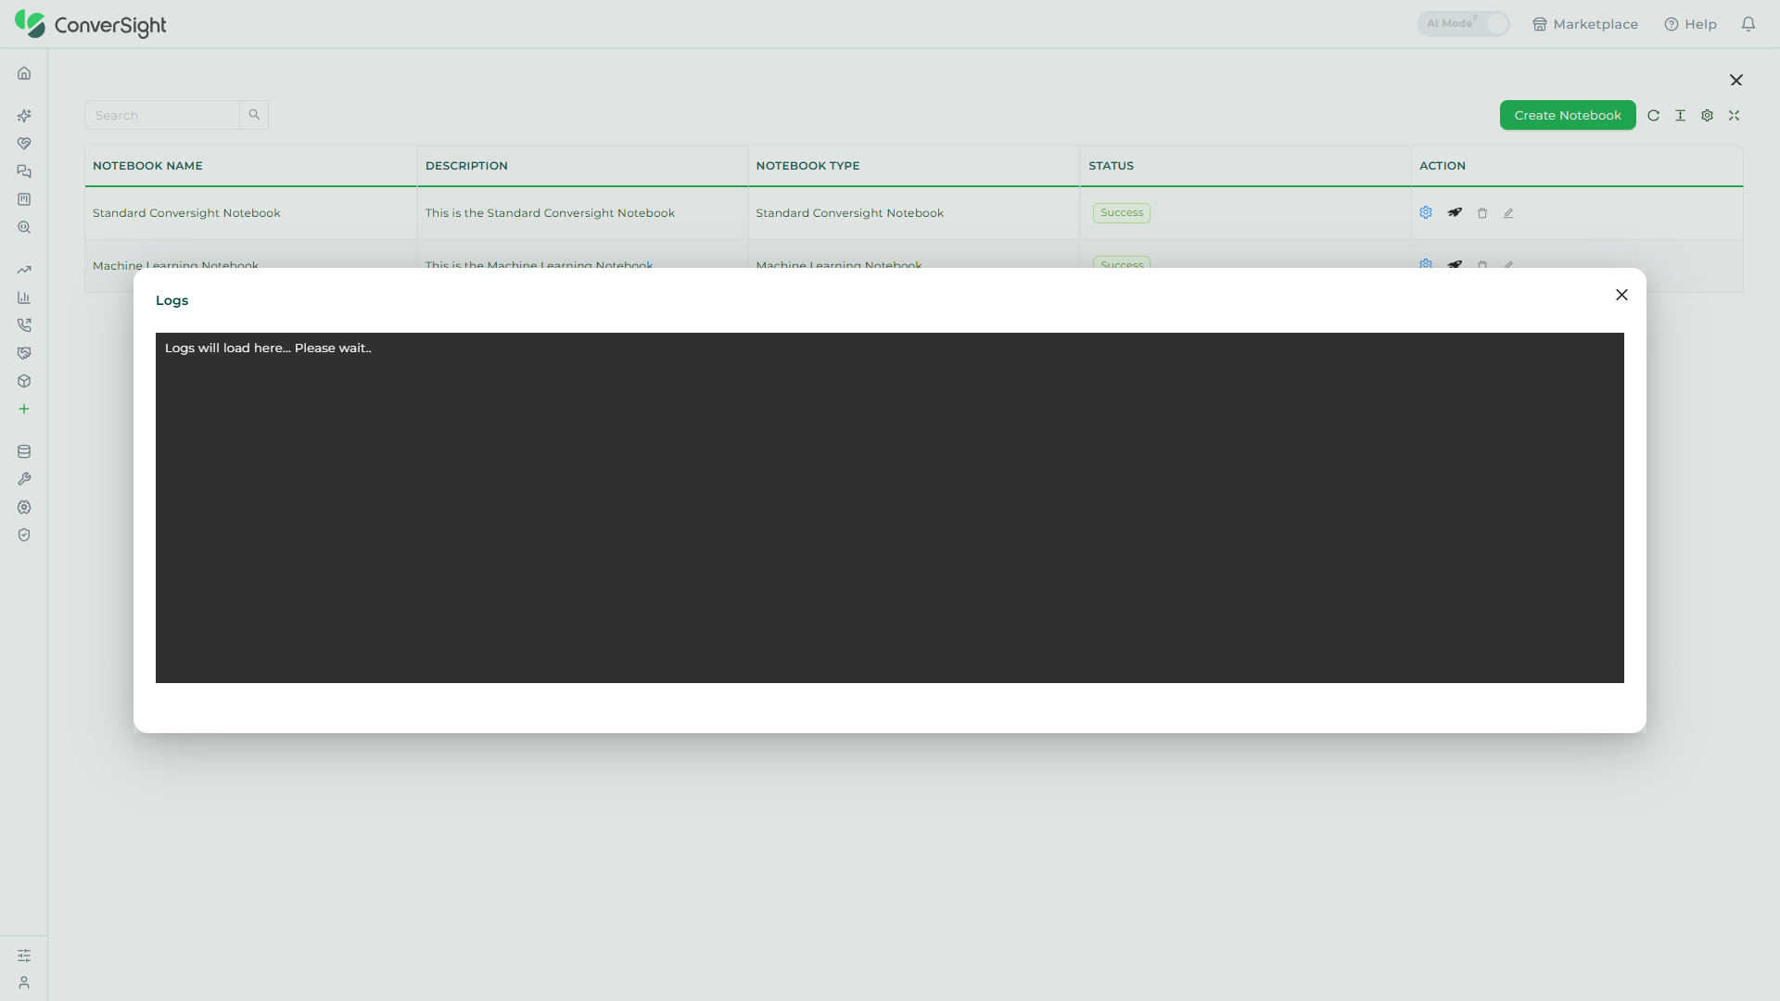Viewport: 1780px width, 1001px height.
Task: Open the heart tag icon in sidebar
Action: click(24, 144)
